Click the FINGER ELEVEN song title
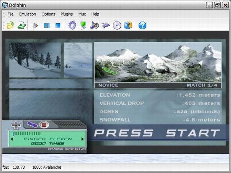Image resolution: width=231 pixels, height=173 pixels. coord(48,139)
